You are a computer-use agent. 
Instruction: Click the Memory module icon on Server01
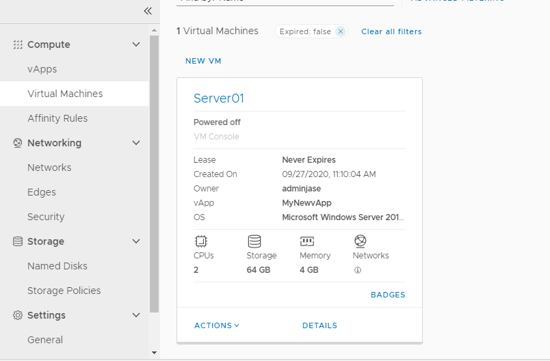point(307,241)
